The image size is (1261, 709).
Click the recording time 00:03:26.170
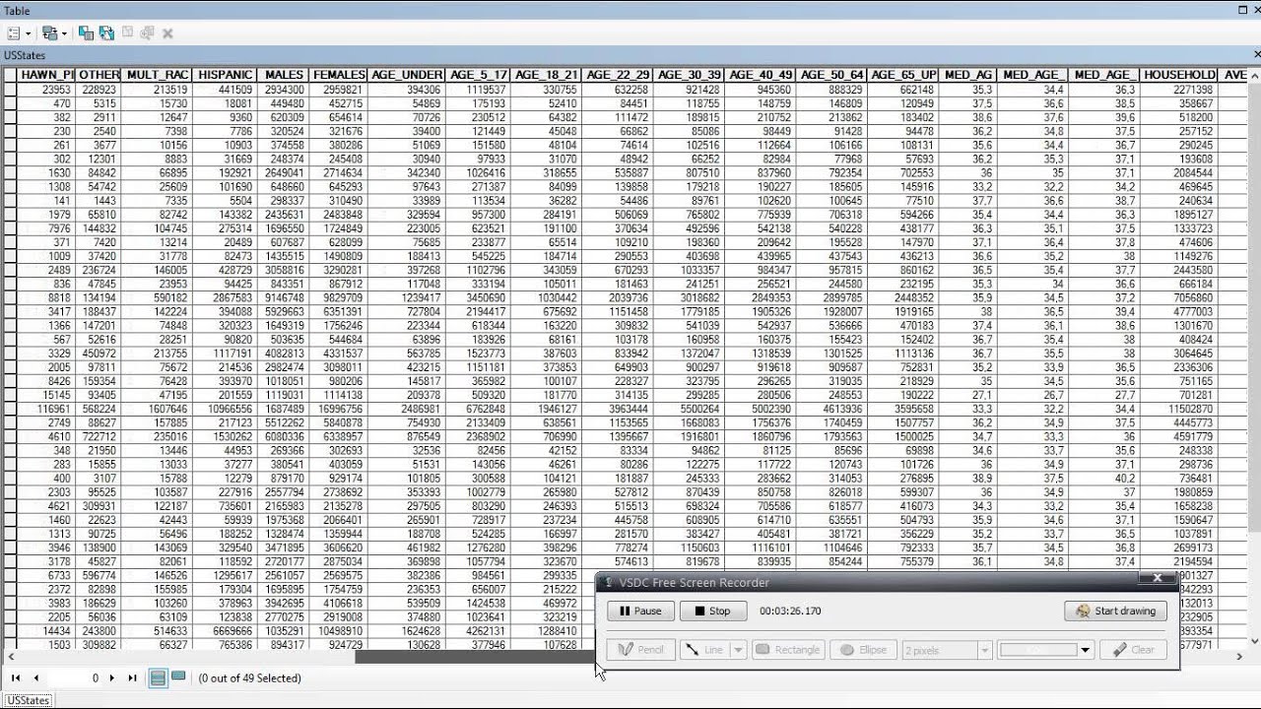[x=790, y=612]
